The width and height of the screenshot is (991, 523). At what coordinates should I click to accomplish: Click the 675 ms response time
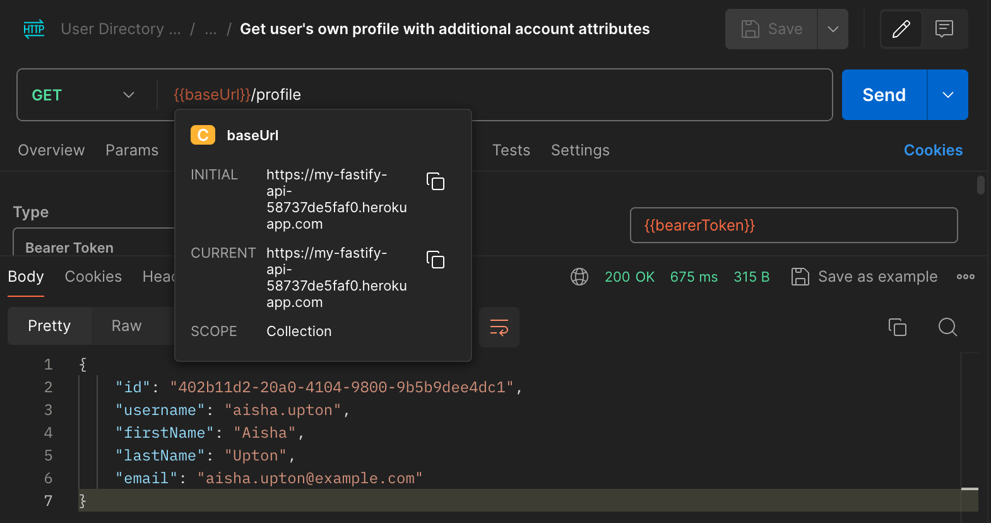pyautogui.click(x=694, y=277)
